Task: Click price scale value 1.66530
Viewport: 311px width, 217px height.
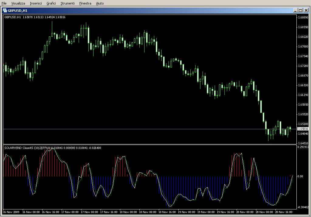Action: [303, 85]
